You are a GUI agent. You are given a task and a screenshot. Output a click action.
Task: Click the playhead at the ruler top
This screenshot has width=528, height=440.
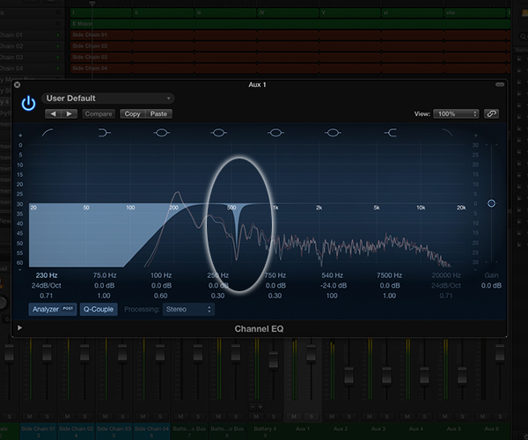point(92,4)
